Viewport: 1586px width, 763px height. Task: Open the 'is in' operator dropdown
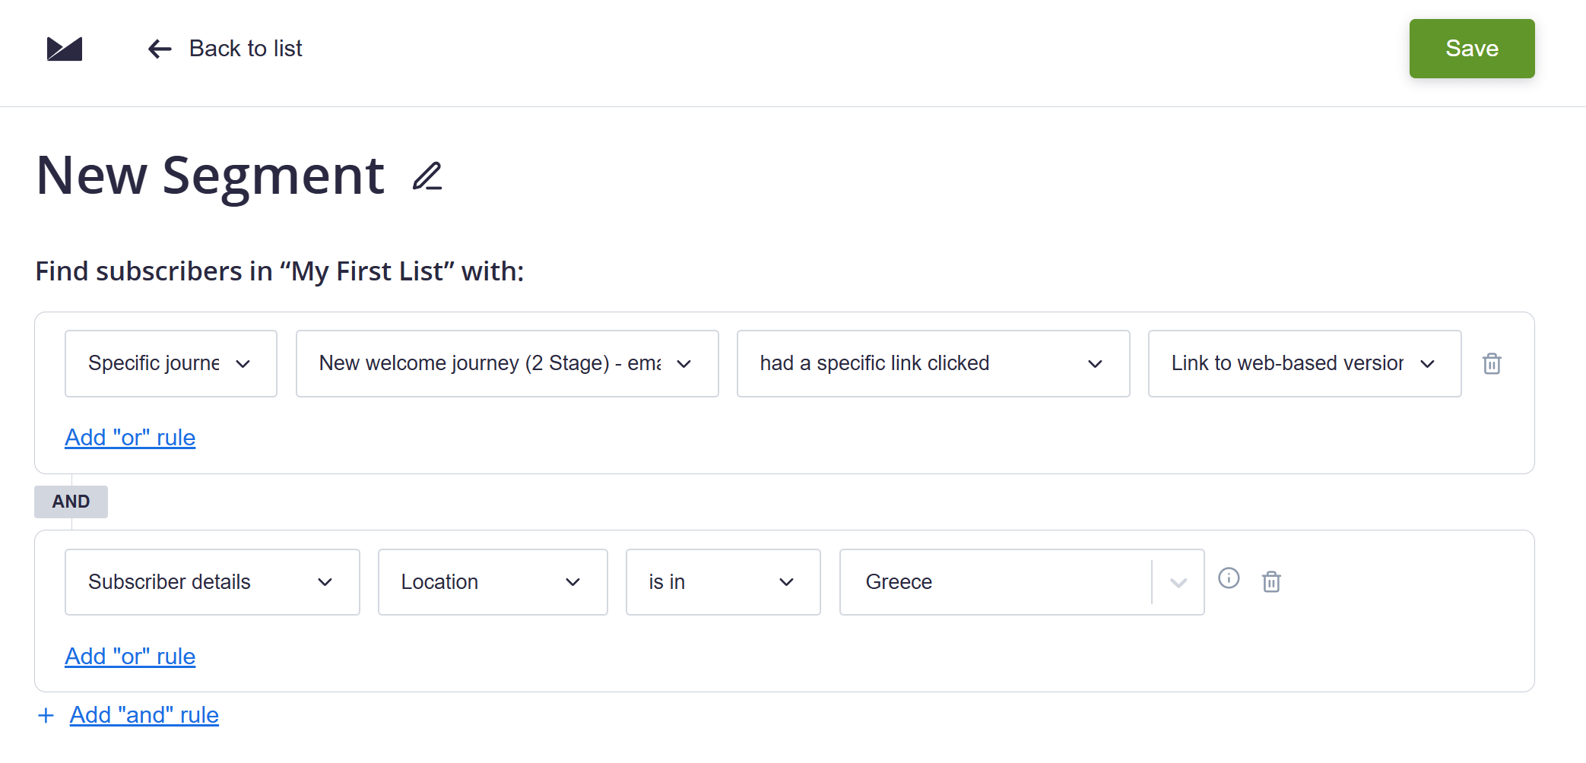click(x=722, y=582)
